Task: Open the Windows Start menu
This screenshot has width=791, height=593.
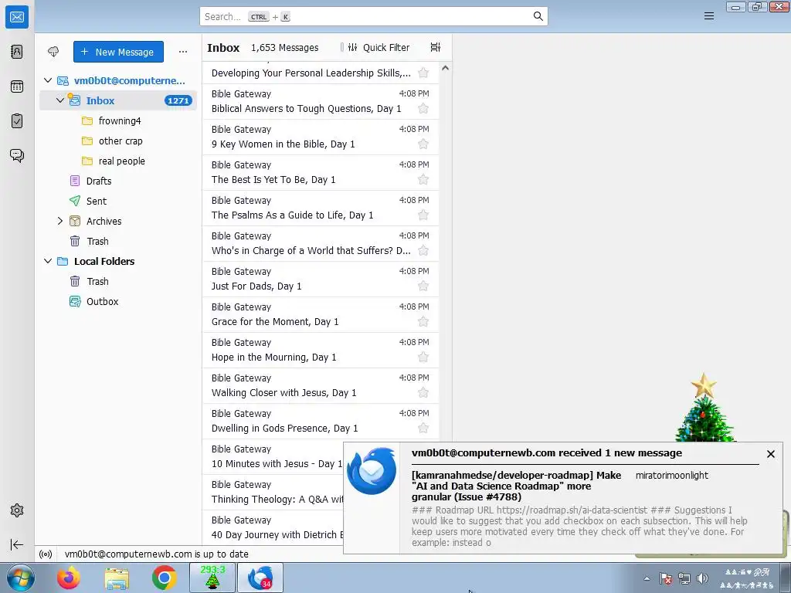Action: tap(21, 578)
